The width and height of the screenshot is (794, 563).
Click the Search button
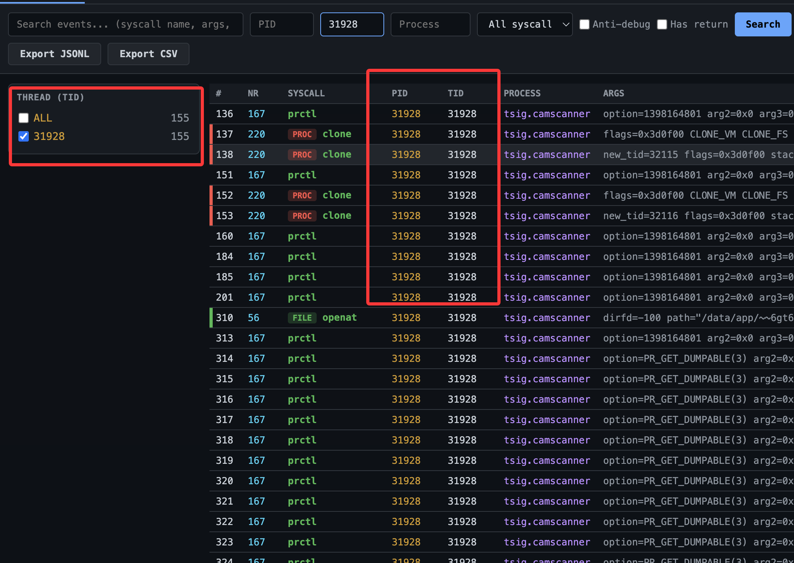pyautogui.click(x=762, y=24)
